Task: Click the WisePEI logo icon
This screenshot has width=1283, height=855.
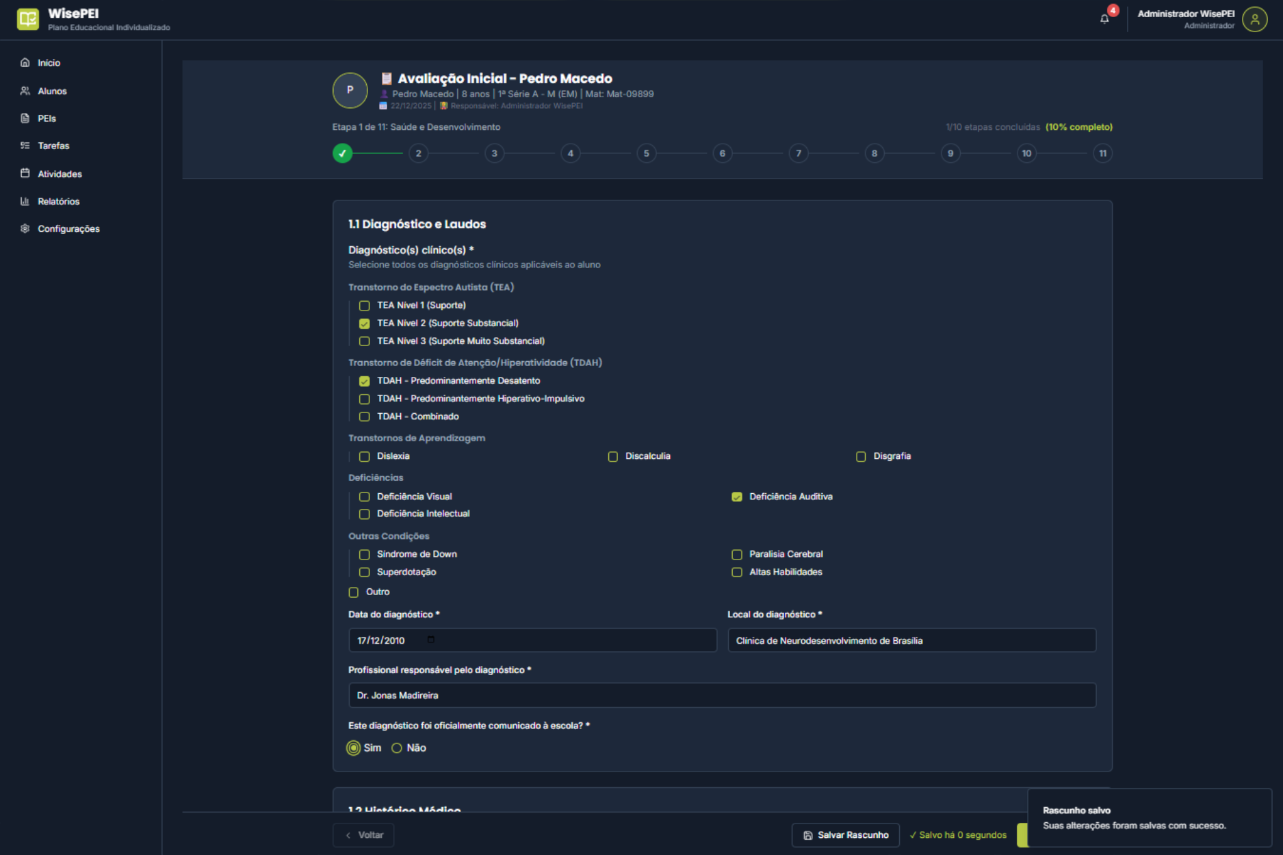Action: [28, 19]
